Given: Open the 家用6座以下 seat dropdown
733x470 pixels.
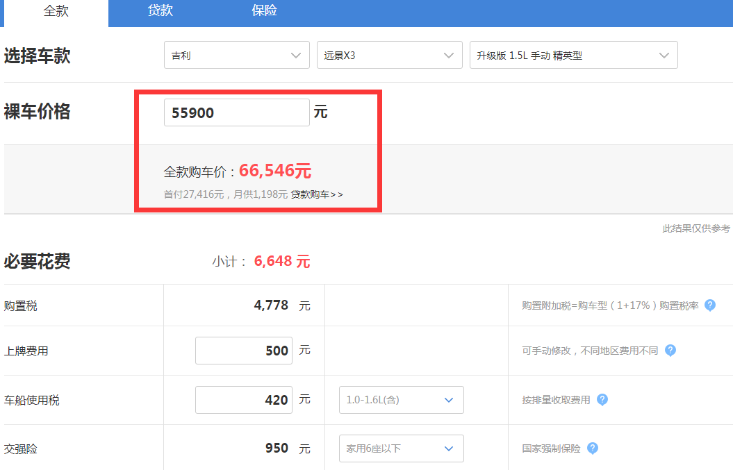Looking at the screenshot, I should 401,448.
